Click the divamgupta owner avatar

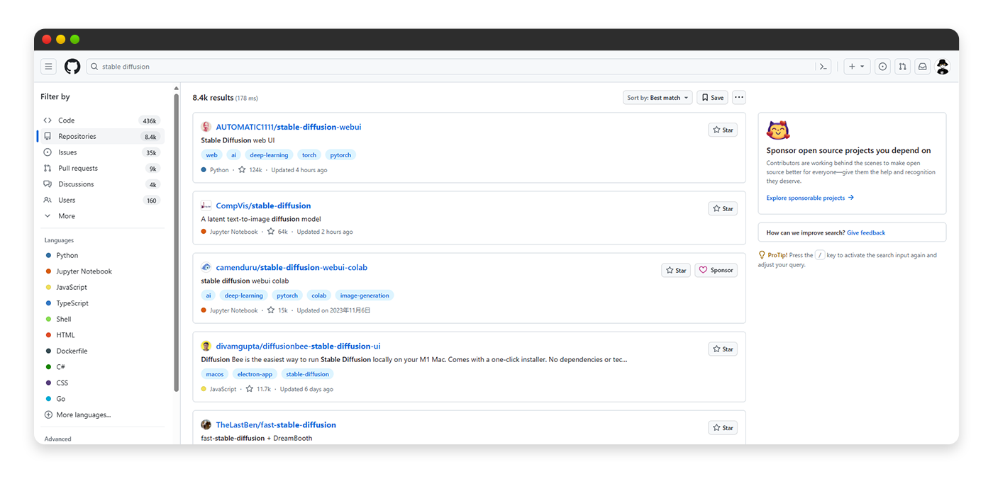(x=206, y=346)
